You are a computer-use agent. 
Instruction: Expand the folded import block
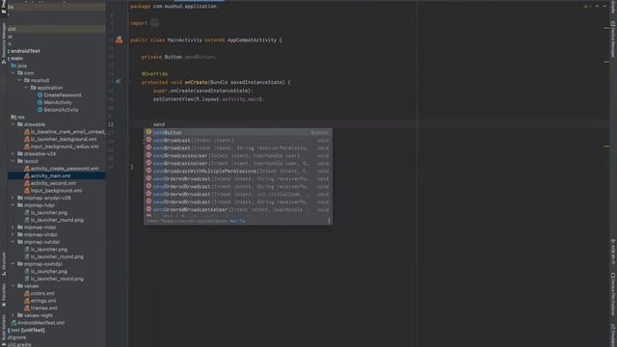coord(154,23)
